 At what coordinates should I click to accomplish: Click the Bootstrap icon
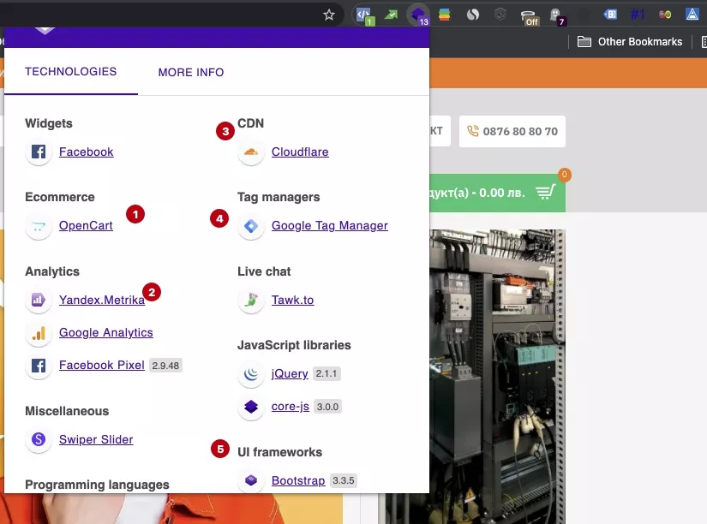click(251, 480)
